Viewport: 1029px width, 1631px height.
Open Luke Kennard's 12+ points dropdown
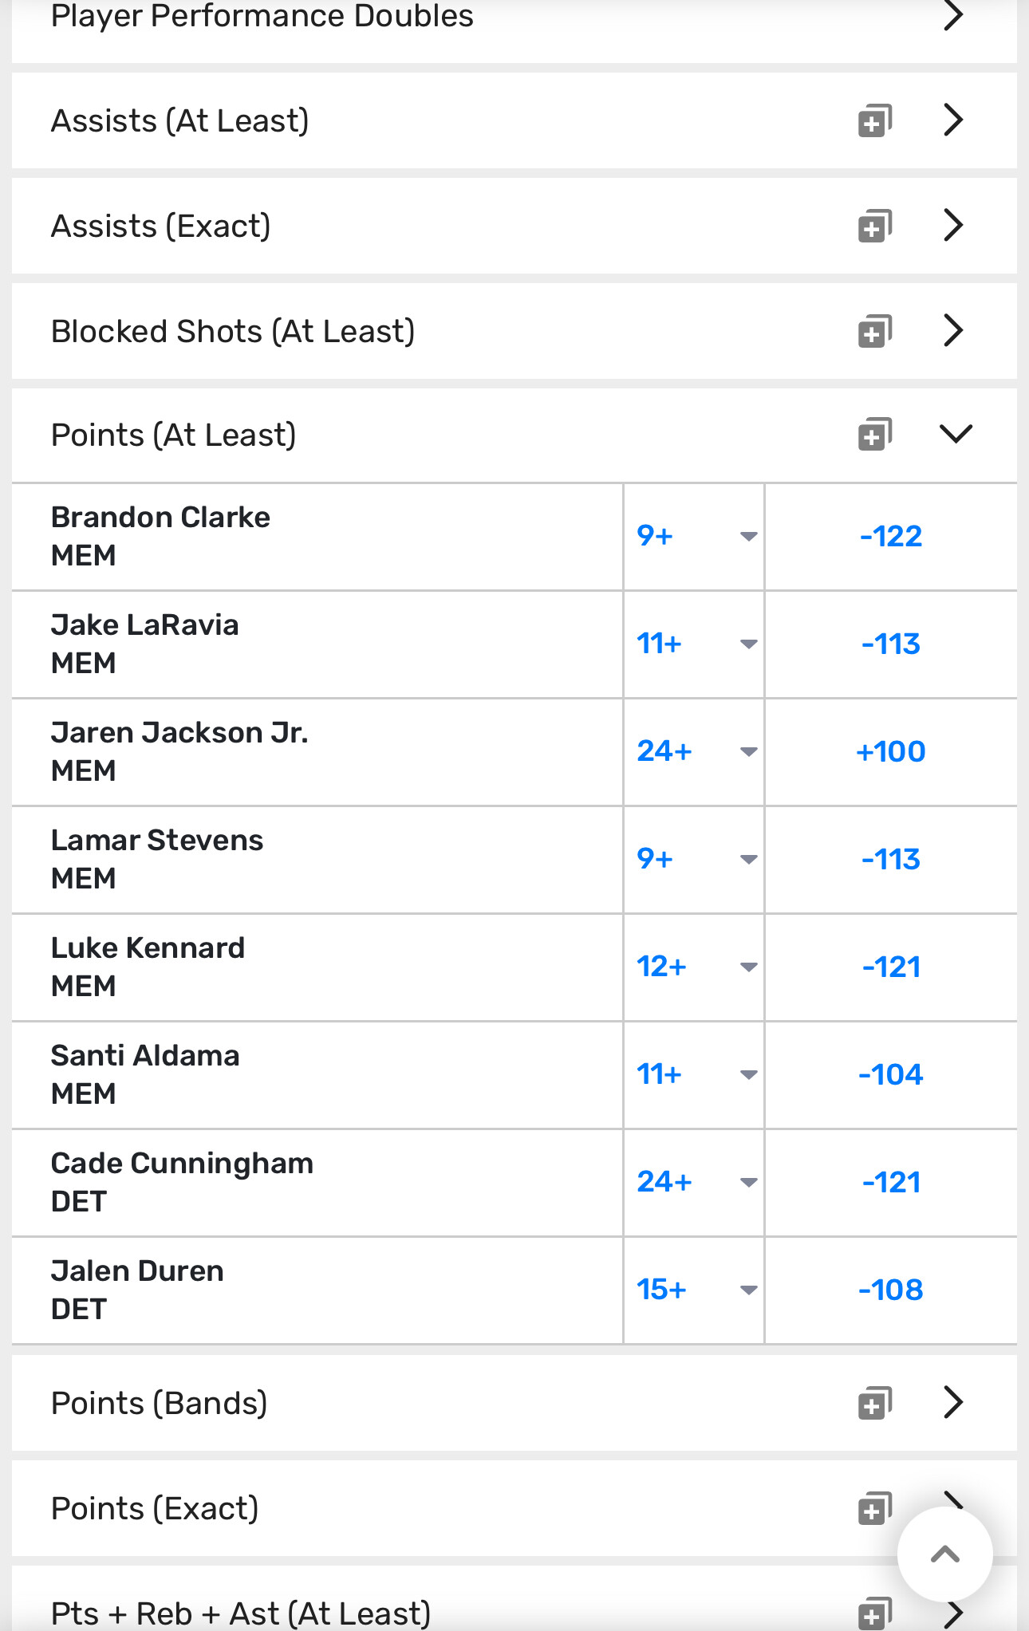[x=694, y=967]
